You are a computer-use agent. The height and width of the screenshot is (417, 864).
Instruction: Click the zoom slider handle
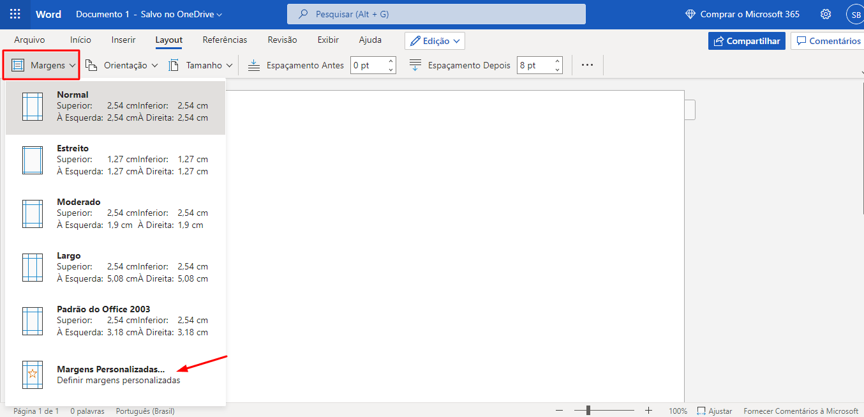588,411
